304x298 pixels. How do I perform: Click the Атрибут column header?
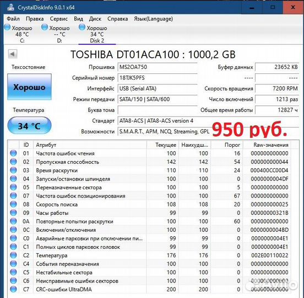(x=90, y=145)
